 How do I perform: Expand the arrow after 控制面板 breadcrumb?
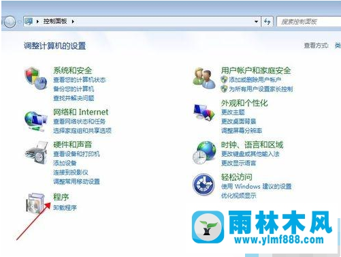click(73, 22)
